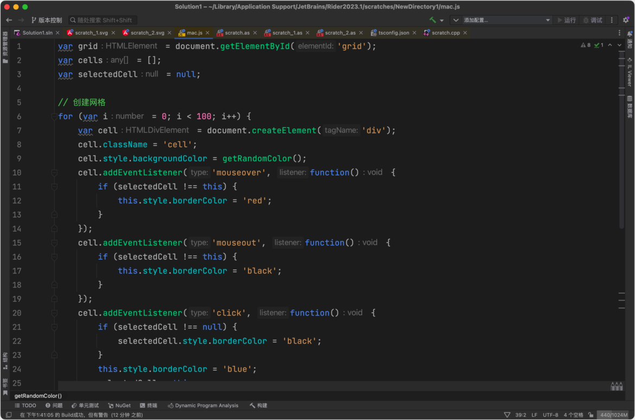Change the 4 个空格 indent setting

[573, 415]
